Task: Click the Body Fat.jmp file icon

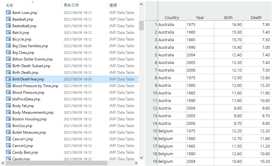Action: coord(8,106)
